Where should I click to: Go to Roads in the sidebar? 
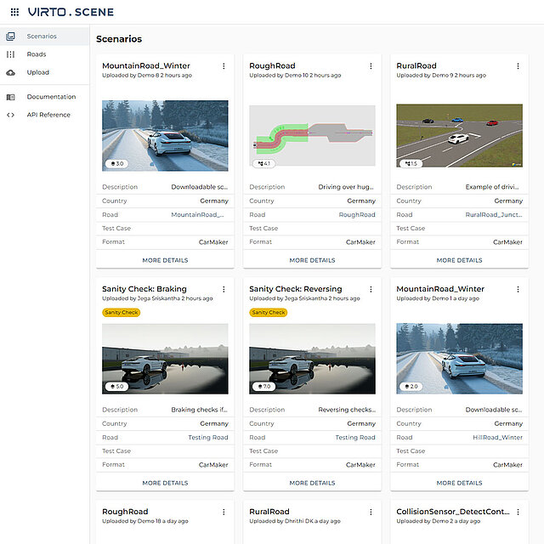click(37, 54)
